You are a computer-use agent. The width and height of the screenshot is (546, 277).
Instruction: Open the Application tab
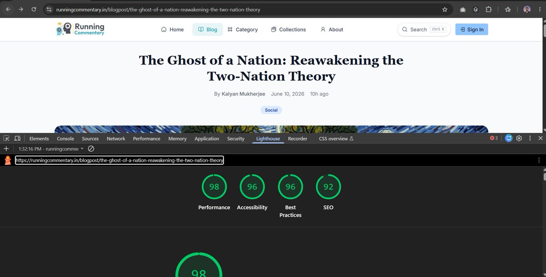coord(207,138)
